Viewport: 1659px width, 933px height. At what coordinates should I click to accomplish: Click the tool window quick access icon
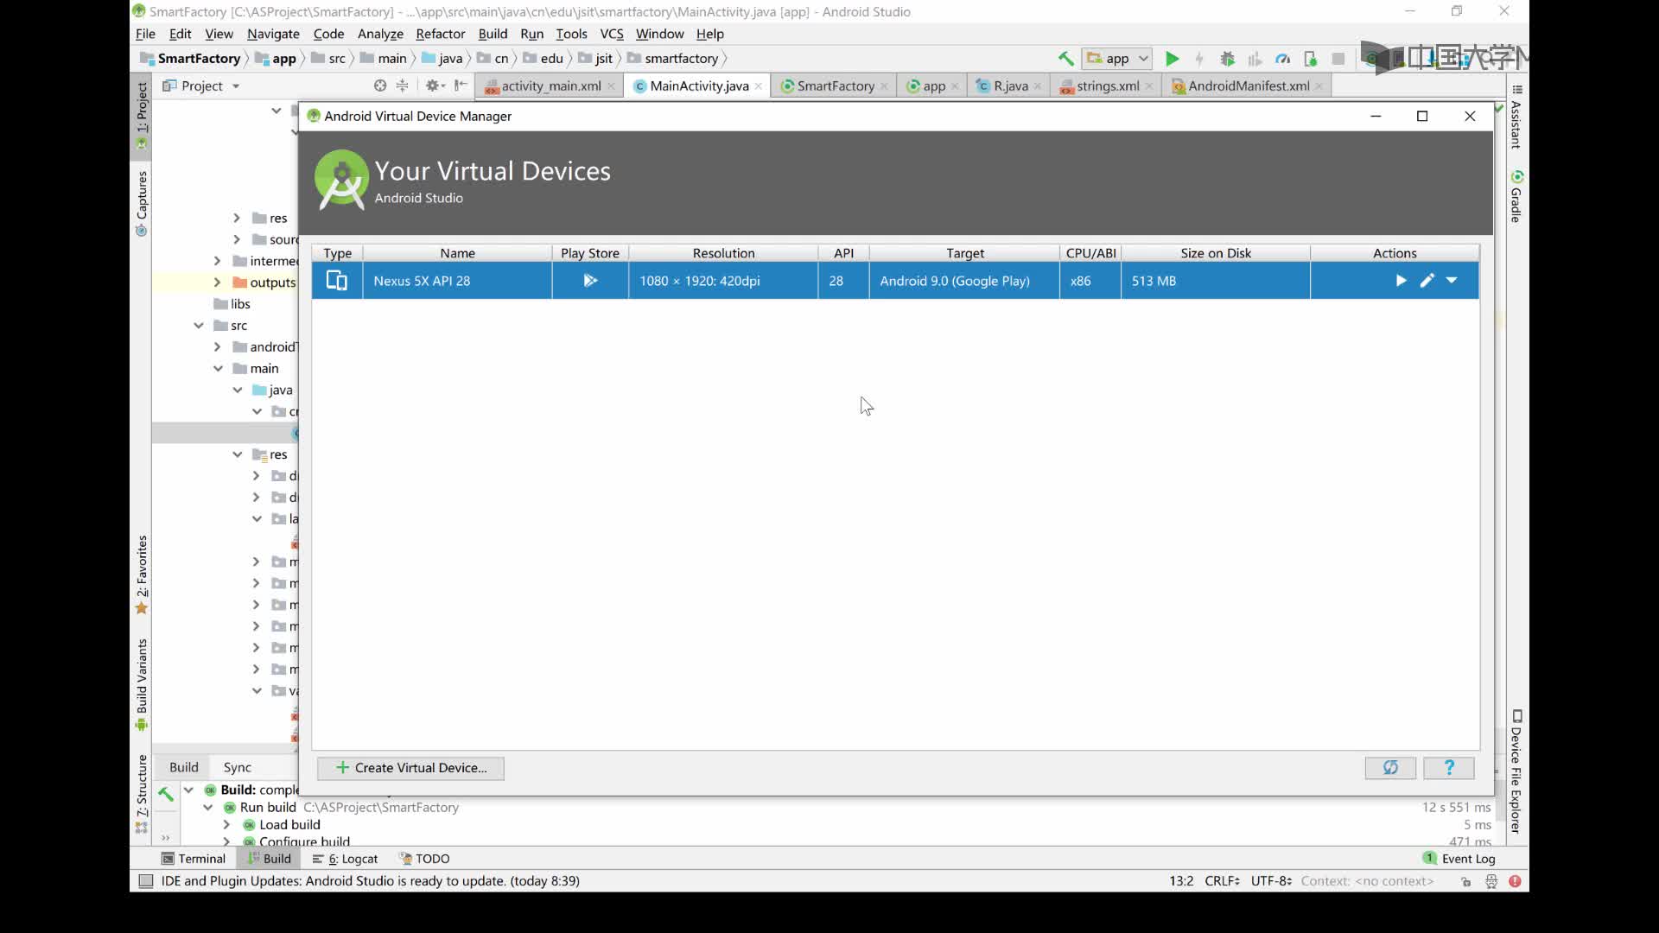pos(146,881)
